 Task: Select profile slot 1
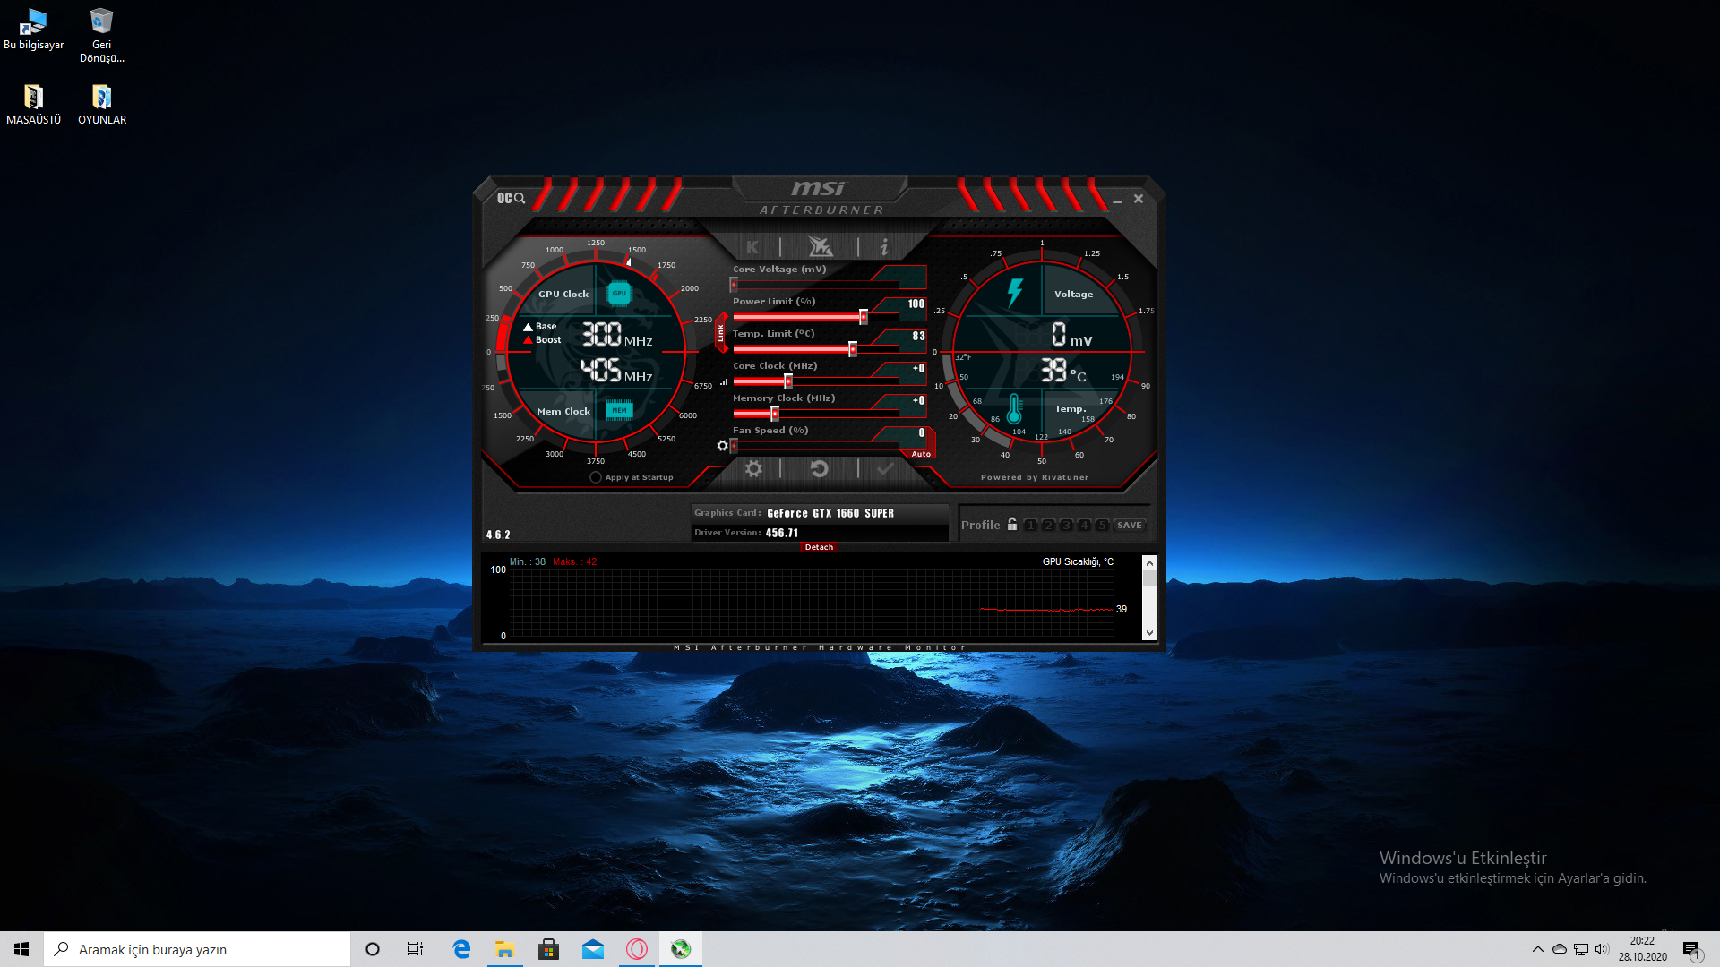(1030, 525)
